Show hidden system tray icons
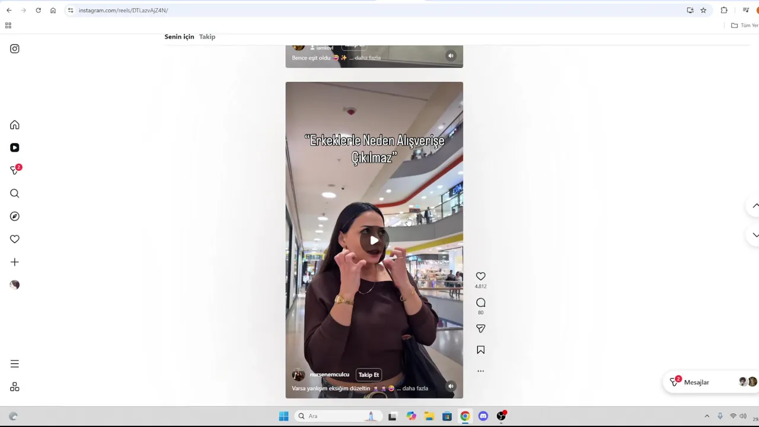The image size is (759, 427). 707,416
